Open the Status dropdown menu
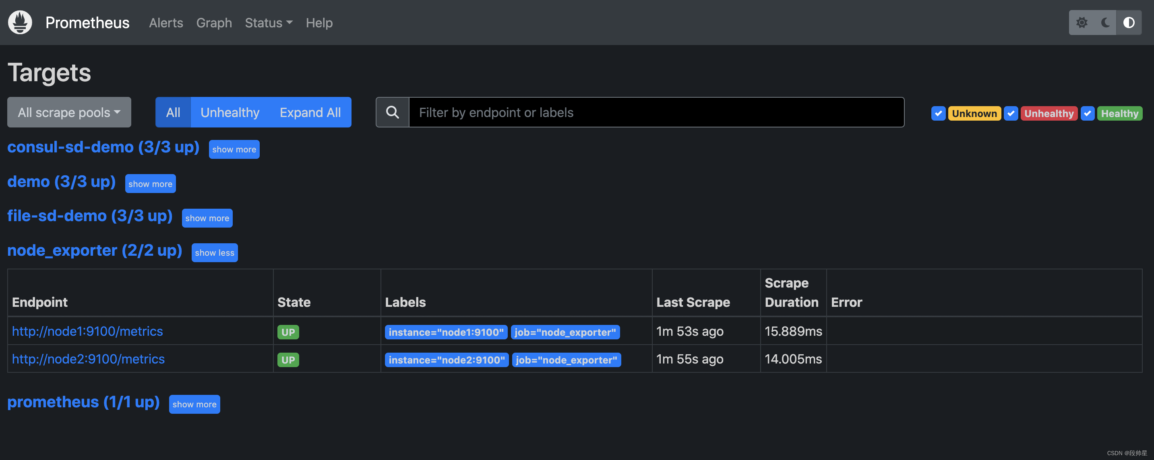 (268, 23)
